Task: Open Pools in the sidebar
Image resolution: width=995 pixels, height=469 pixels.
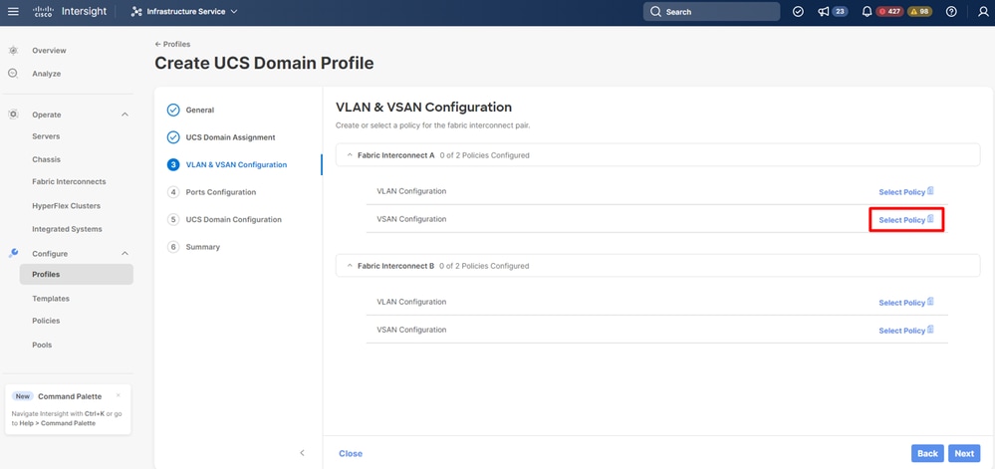Action: pos(42,346)
